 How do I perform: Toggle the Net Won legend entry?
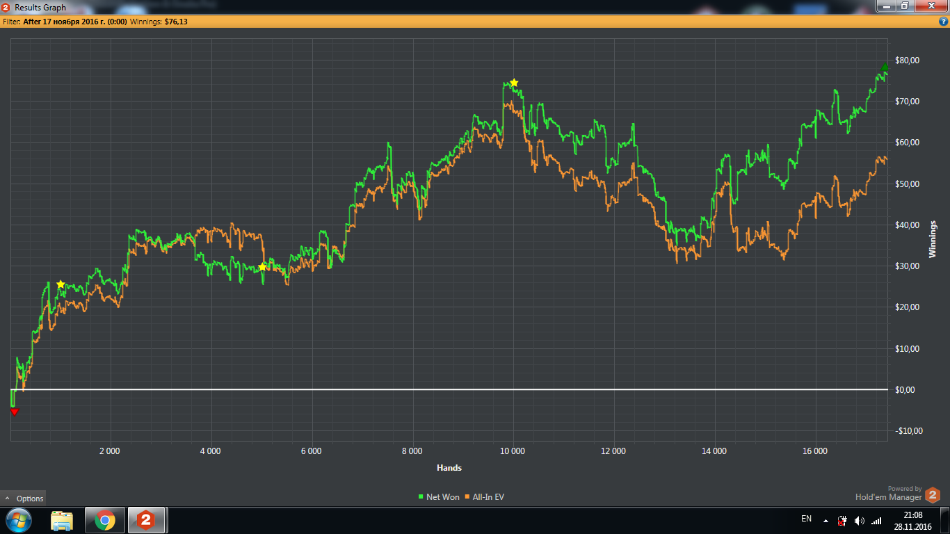click(x=438, y=497)
